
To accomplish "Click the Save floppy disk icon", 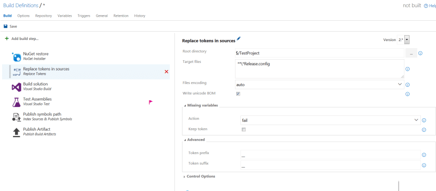I will point(6,26).
